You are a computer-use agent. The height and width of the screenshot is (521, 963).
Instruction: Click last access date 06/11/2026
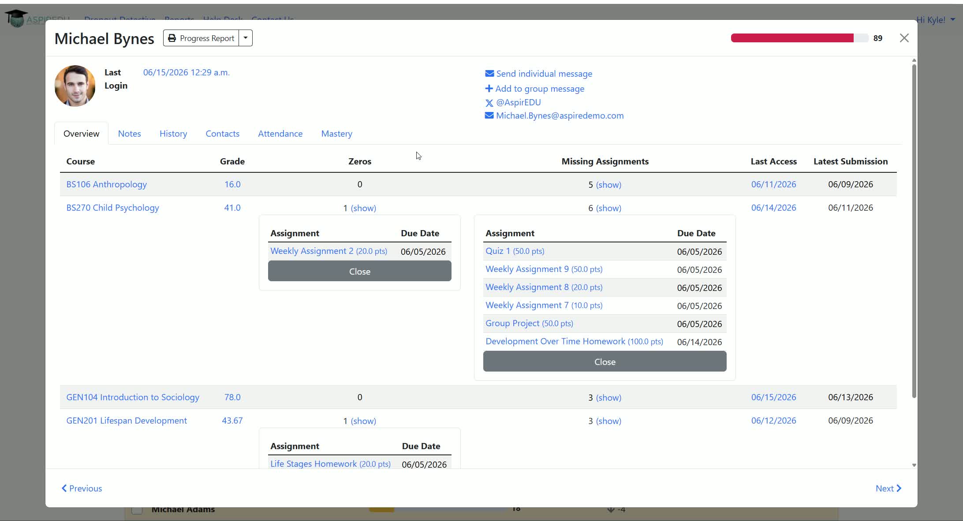774,184
